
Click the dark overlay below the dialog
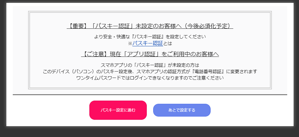click(x=149, y=132)
